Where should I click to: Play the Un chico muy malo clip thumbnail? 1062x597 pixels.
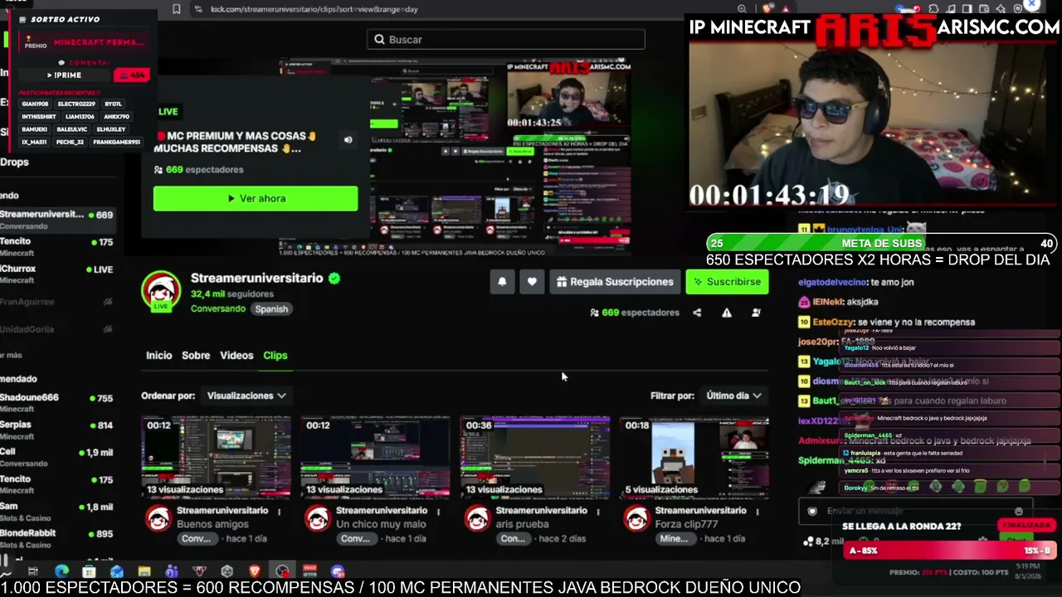pos(375,458)
